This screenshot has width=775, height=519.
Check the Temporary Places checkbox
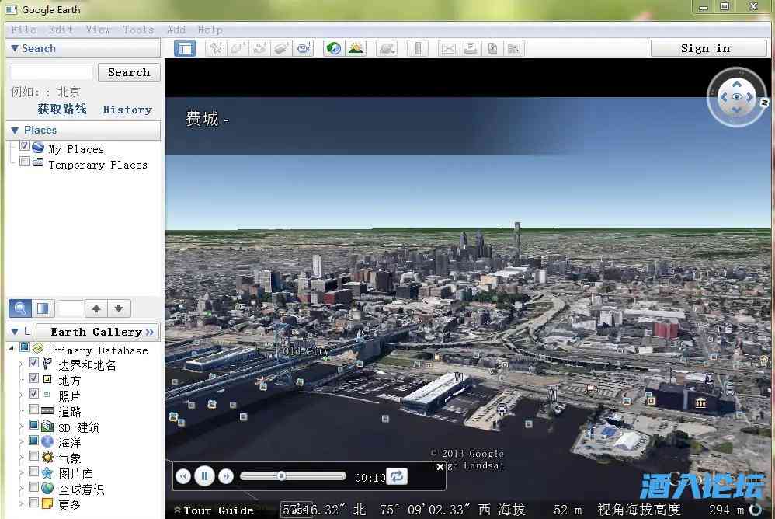point(25,163)
